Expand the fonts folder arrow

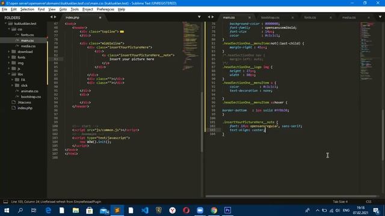point(9,58)
